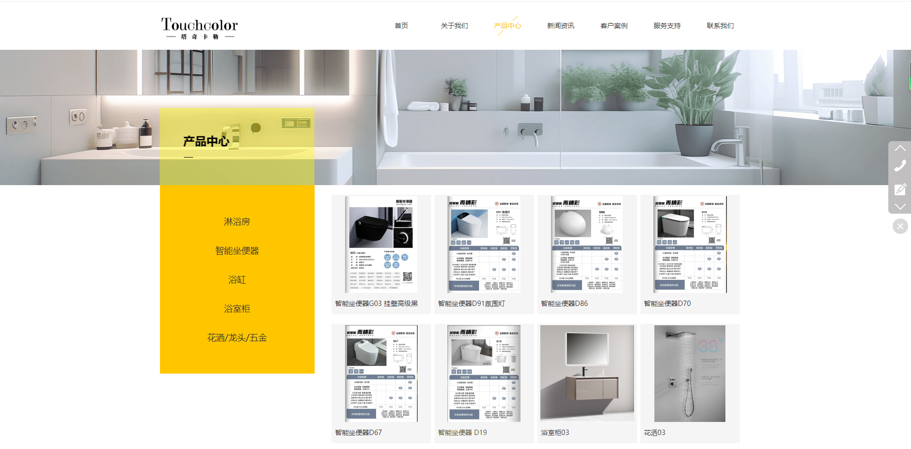Open 新闻资讯 navigation link
This screenshot has height=449, width=911.
point(561,26)
